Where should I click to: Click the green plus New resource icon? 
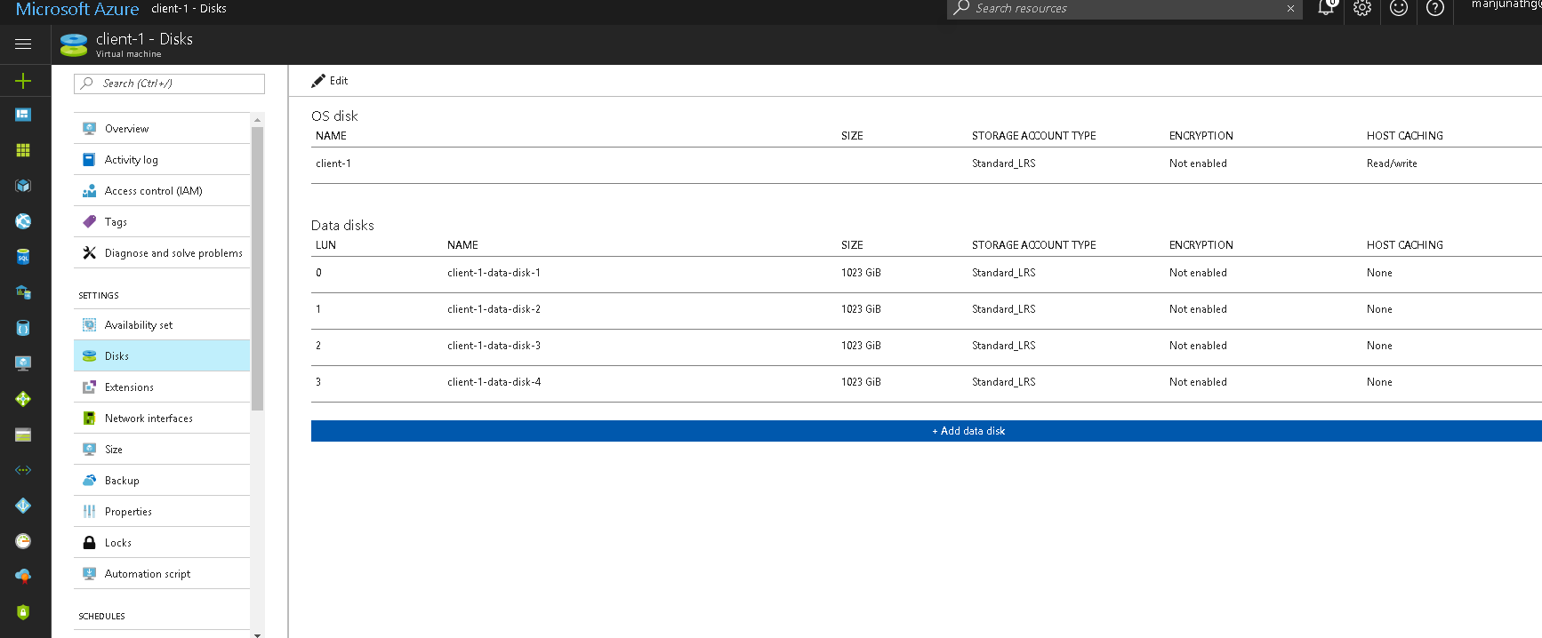[23, 81]
